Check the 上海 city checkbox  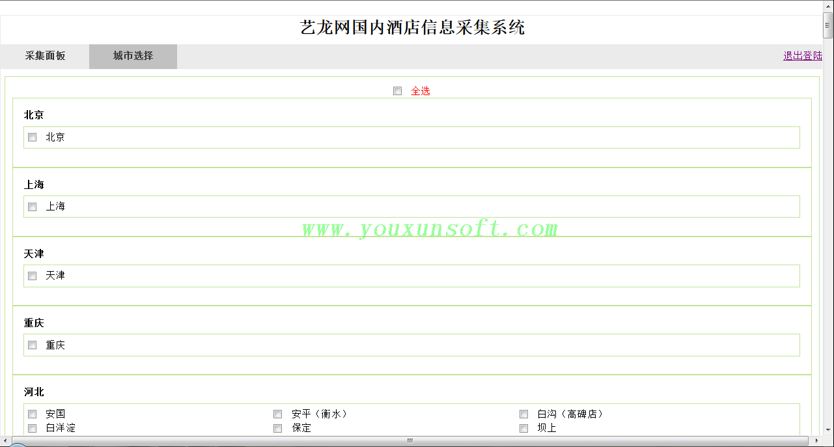(32, 207)
